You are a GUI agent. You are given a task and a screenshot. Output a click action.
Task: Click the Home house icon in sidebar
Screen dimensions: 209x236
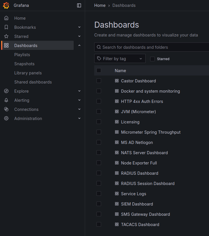pyautogui.click(x=6, y=18)
